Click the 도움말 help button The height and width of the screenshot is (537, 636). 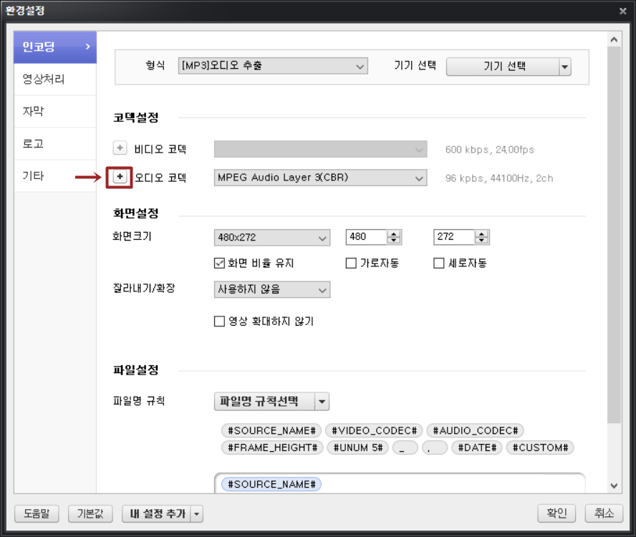(x=37, y=513)
